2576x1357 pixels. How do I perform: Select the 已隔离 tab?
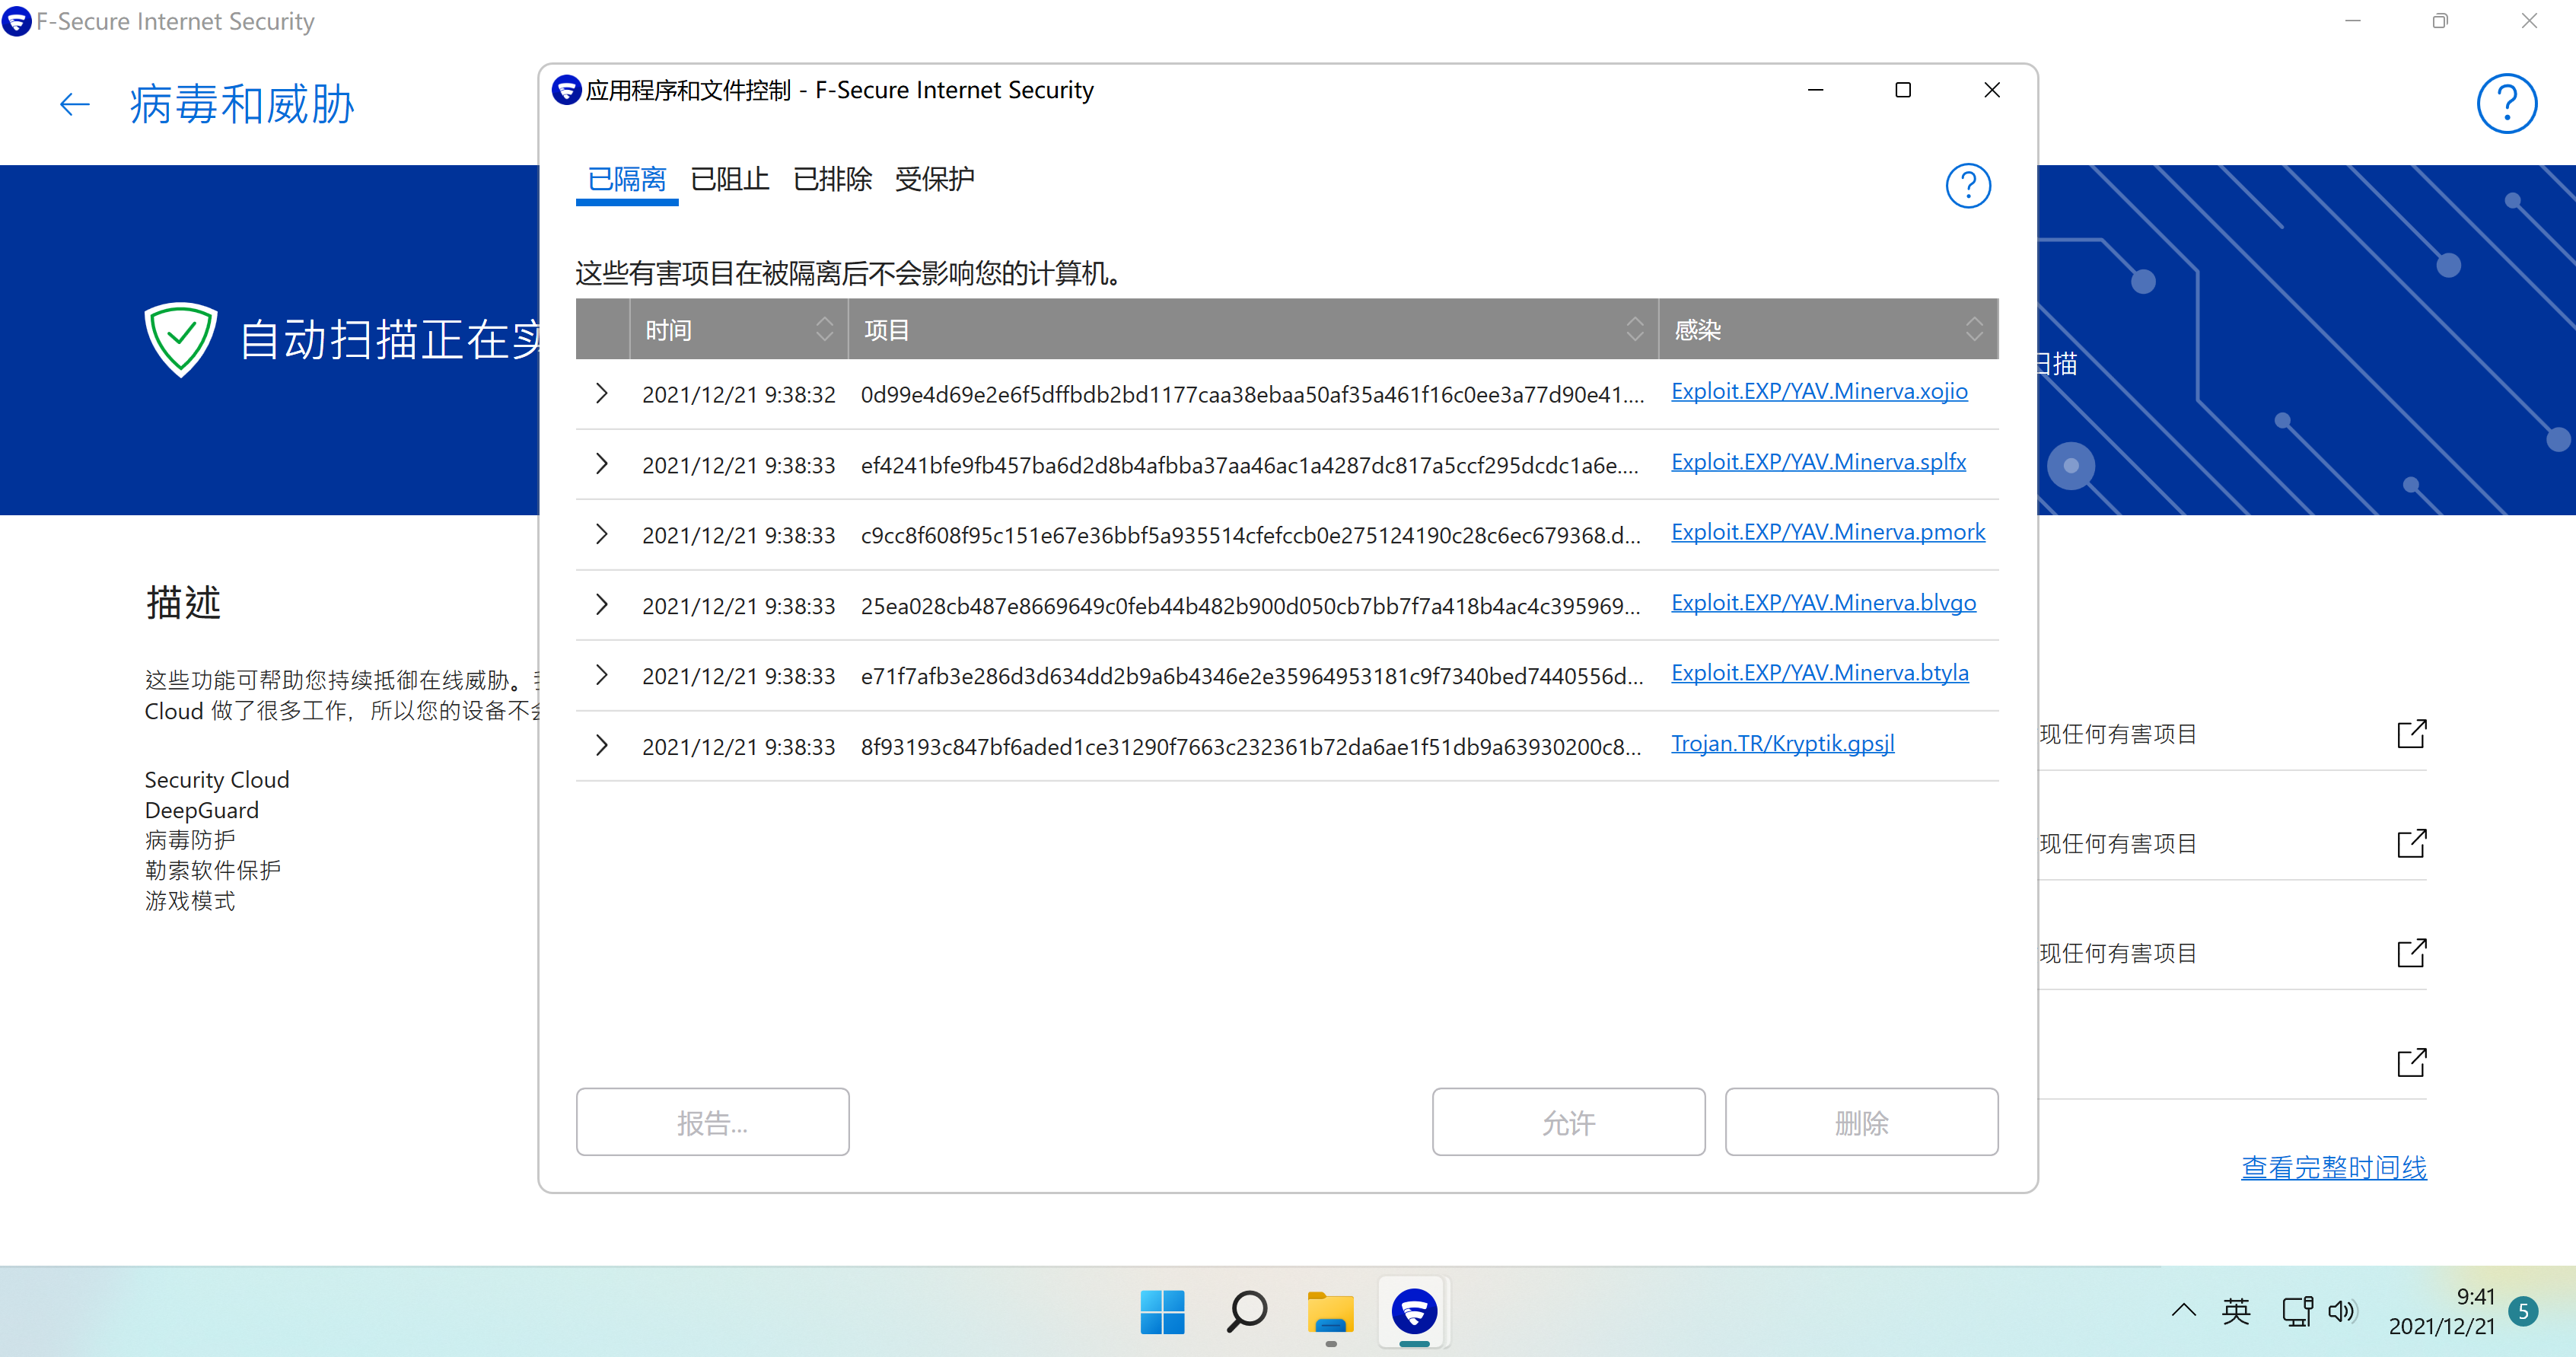pyautogui.click(x=626, y=180)
